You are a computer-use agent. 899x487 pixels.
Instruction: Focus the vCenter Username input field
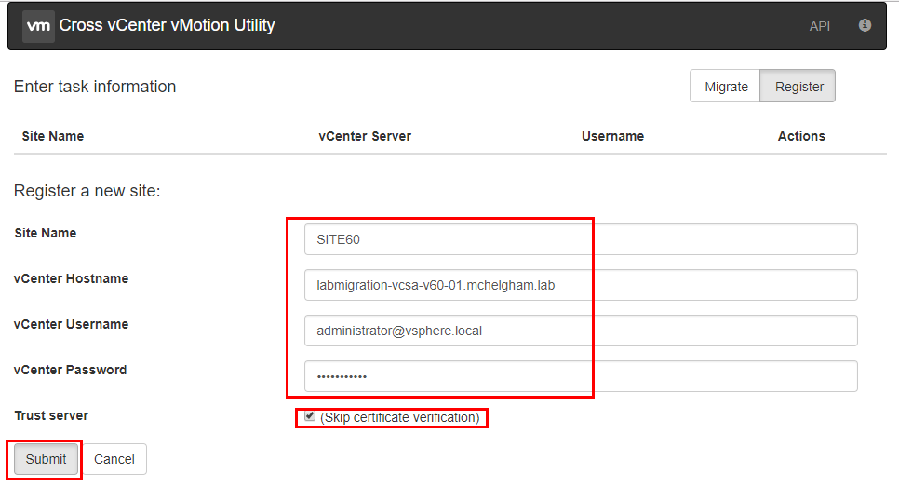[581, 331]
